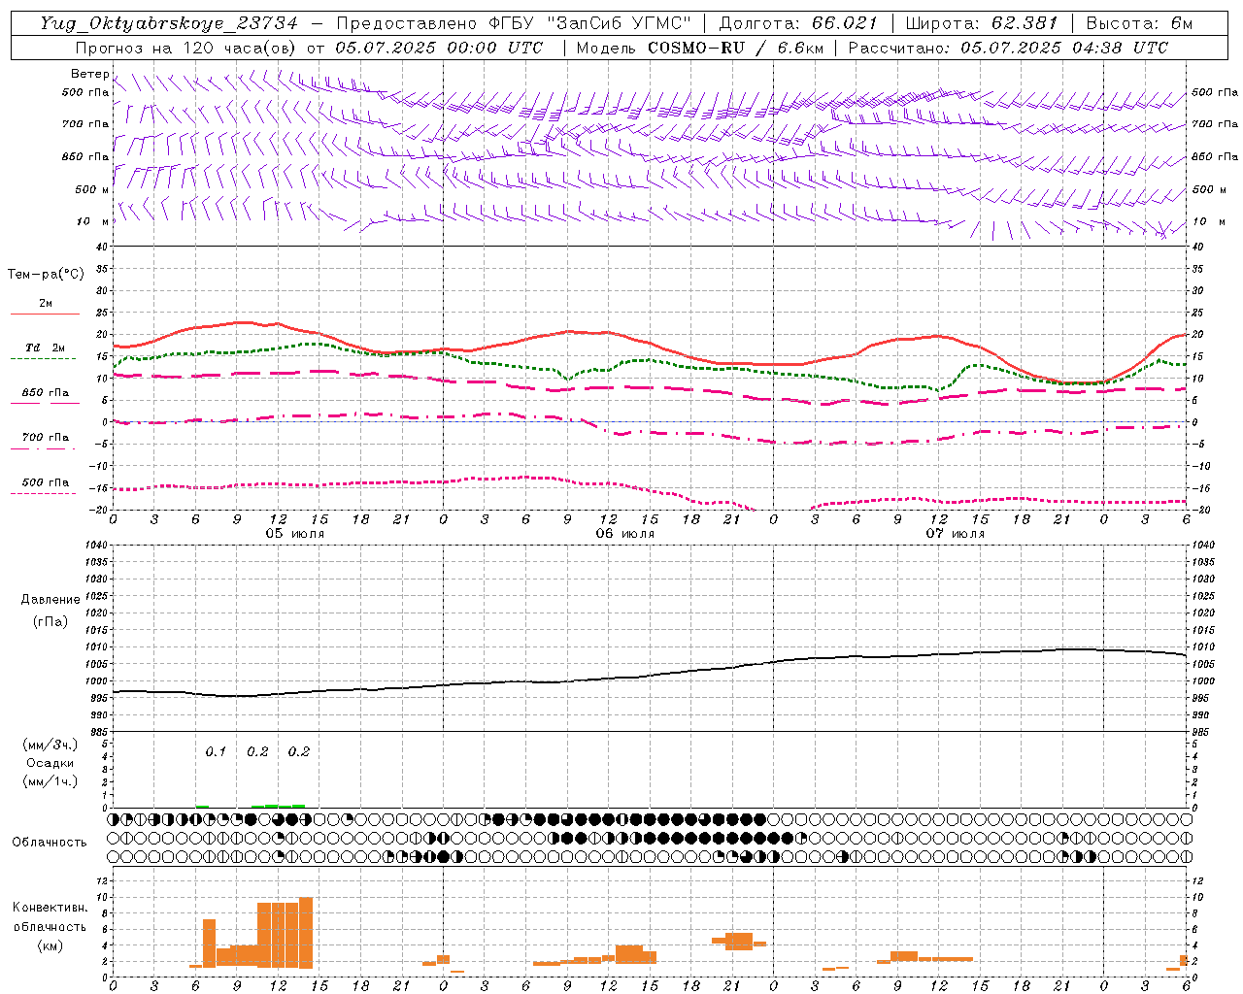The image size is (1243, 994).
Task: Click the red line sample under 2м legend
Action: [x=45, y=314]
